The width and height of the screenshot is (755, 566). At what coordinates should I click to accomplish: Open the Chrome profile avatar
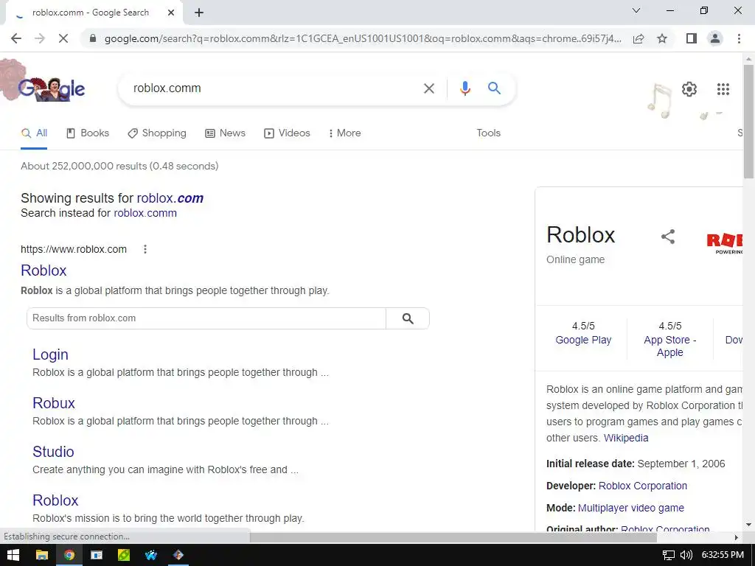[715, 38]
